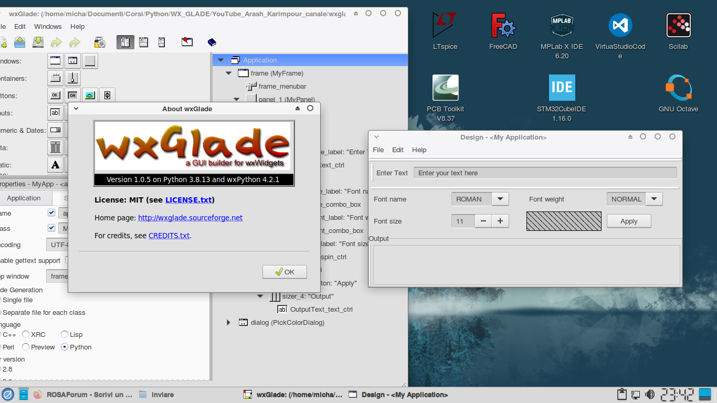This screenshot has width=717, height=403.
Task: Select the XRC language radio button
Action: 26,334
